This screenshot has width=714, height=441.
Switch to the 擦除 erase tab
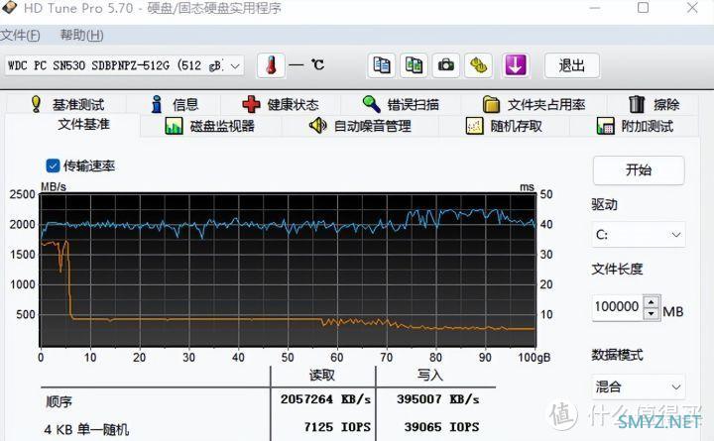tap(654, 104)
